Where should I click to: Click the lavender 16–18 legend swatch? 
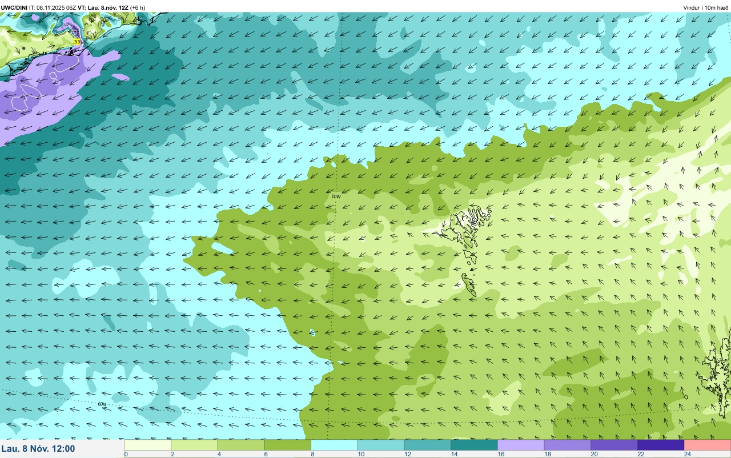[x=521, y=445]
